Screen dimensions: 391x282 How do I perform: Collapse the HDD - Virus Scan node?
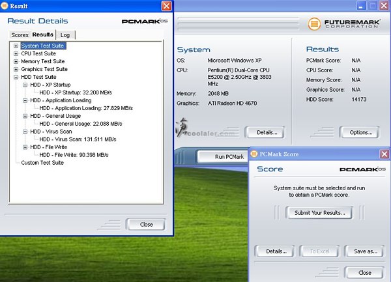[25, 132]
